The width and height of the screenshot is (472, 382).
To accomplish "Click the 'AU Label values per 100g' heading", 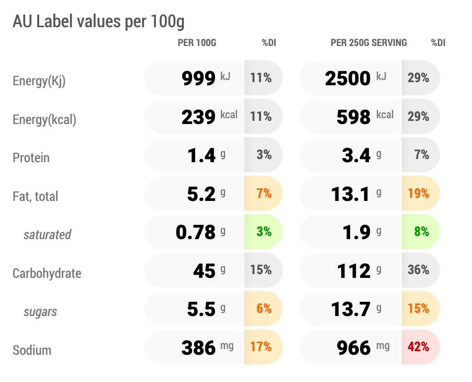I will pos(98,22).
